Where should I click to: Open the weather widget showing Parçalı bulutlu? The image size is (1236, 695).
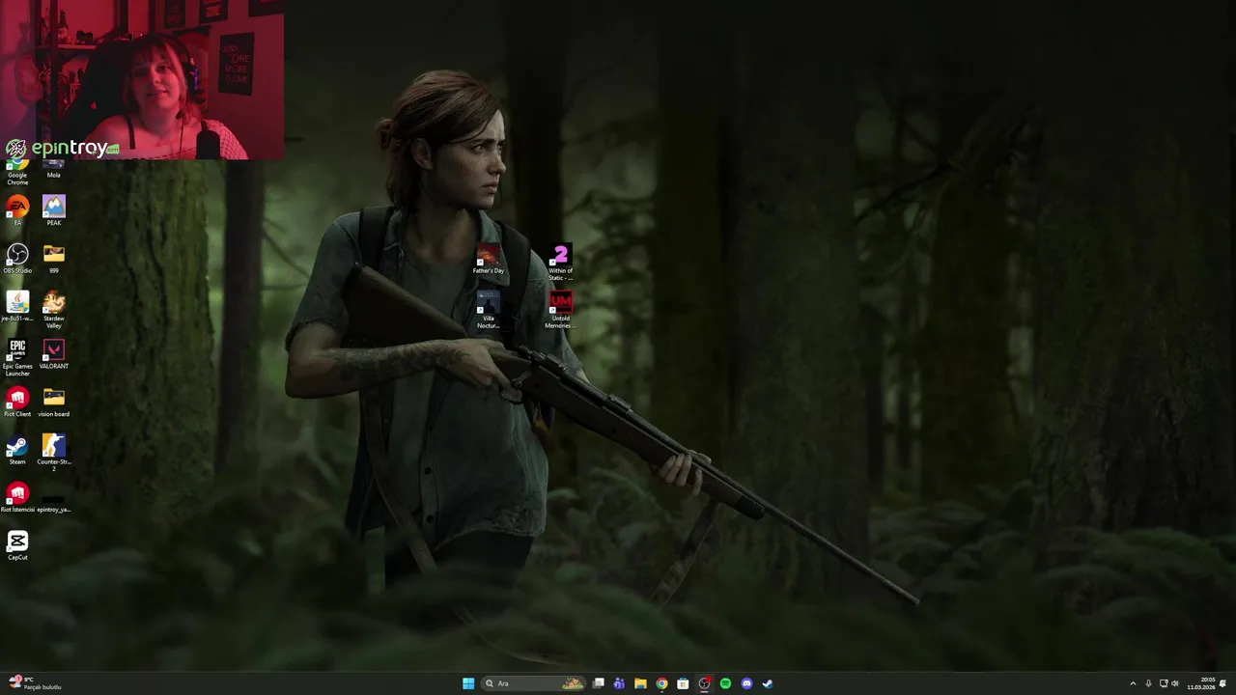[35, 683]
